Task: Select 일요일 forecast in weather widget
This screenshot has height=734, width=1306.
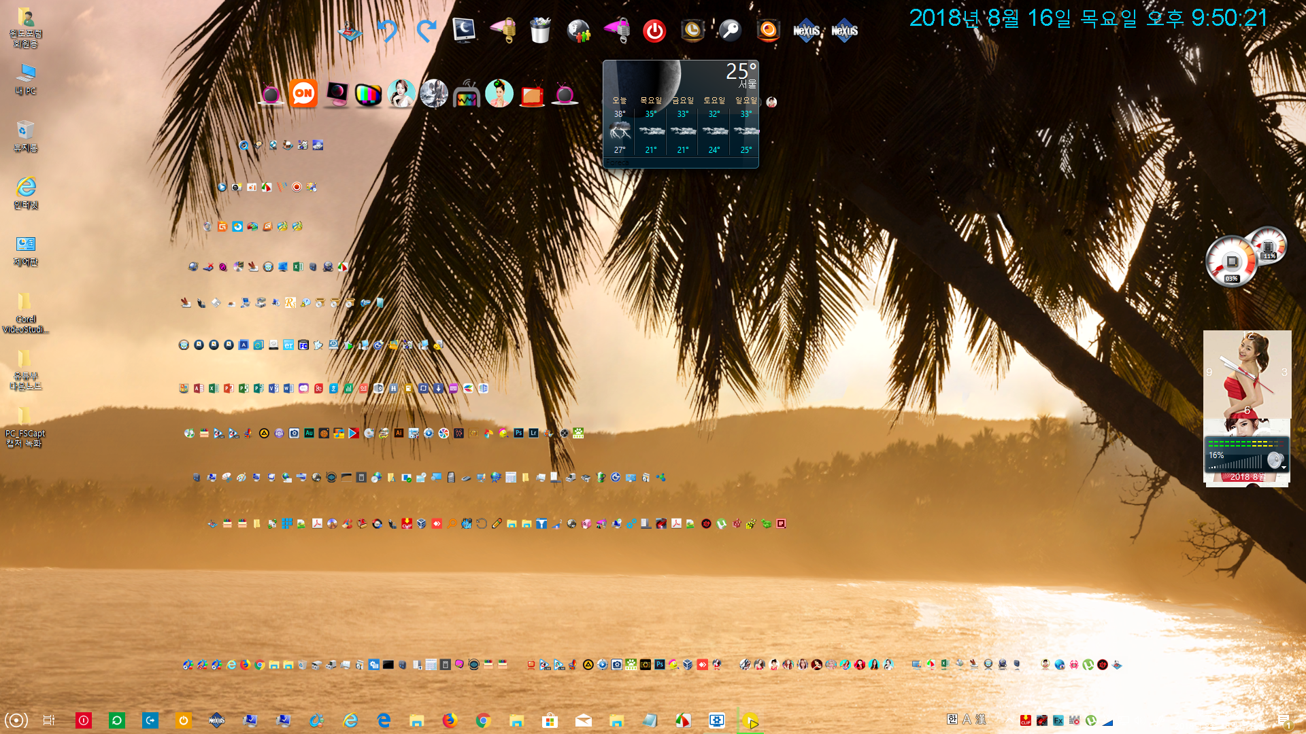Action: 746,125
